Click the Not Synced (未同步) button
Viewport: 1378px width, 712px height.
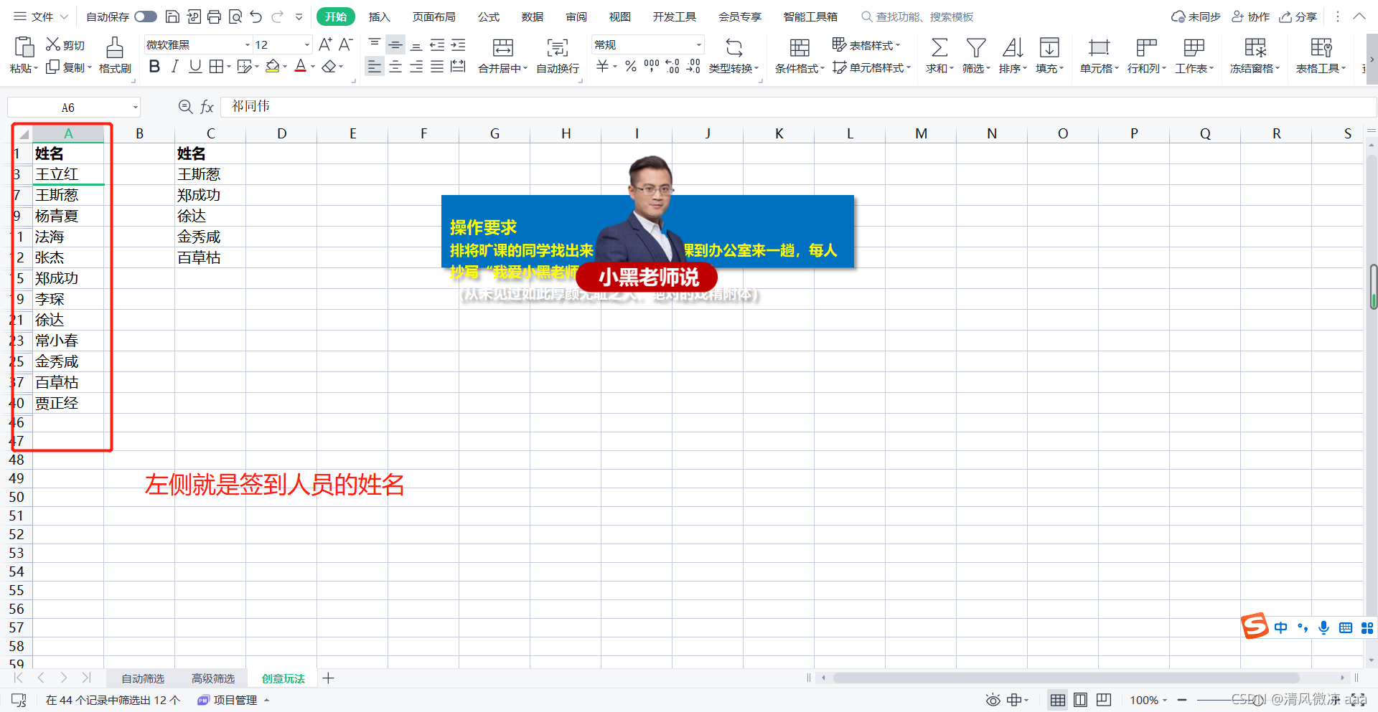pyautogui.click(x=1196, y=16)
